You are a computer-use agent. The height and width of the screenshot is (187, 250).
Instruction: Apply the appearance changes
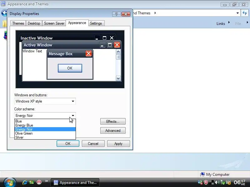[118, 144]
